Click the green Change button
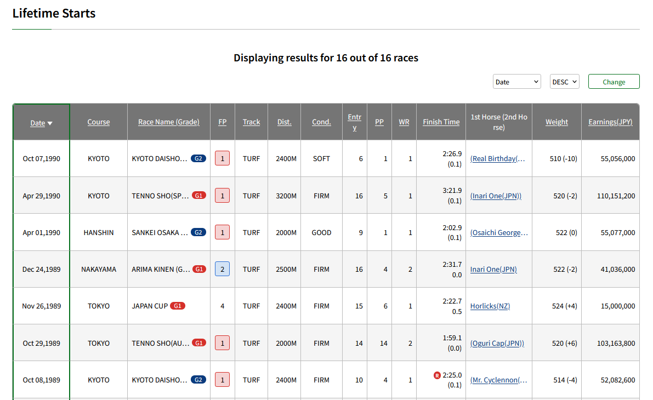 [x=614, y=82]
